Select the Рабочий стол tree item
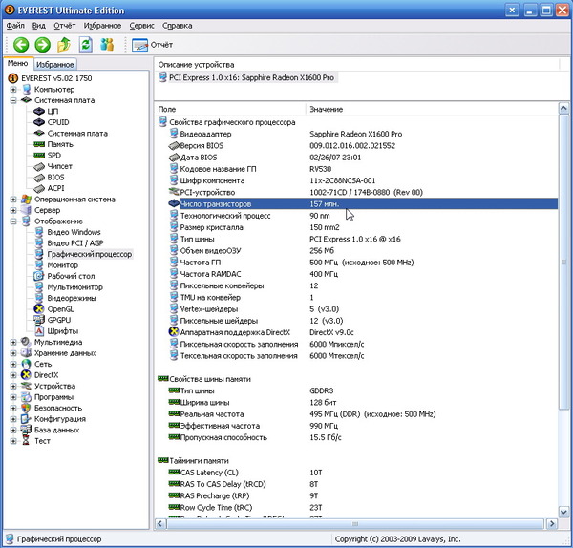Screen dimensions: 573x548 tap(71, 276)
